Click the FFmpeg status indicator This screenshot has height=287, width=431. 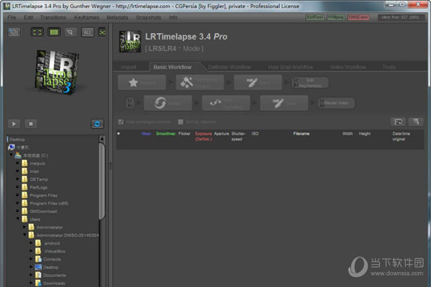pyautogui.click(x=336, y=17)
